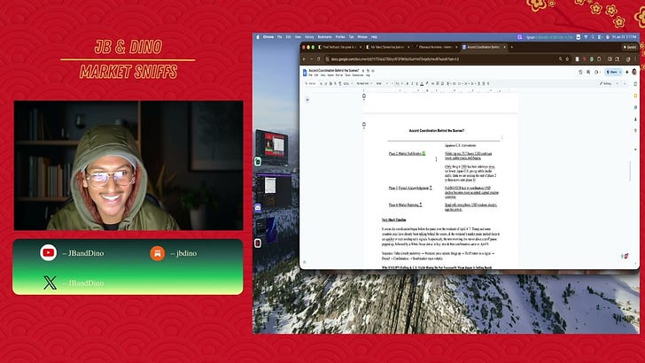The width and height of the screenshot is (645, 363).
Task: Open the comments icon in Docs header
Action: (x=588, y=72)
